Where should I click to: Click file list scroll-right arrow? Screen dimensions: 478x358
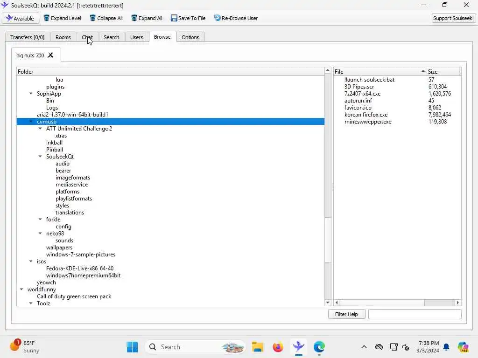[457, 303]
